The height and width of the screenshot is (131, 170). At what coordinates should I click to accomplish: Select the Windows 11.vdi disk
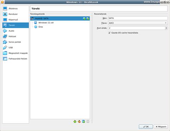pos(46,23)
